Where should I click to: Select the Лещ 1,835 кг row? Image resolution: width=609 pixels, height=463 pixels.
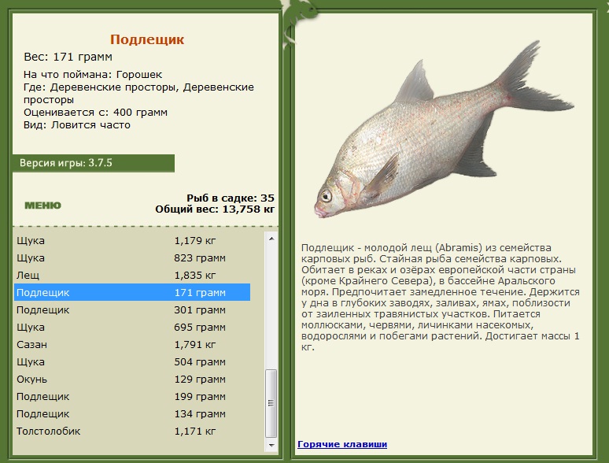[x=132, y=276]
